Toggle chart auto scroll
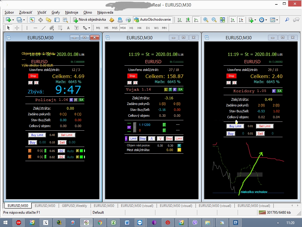 pyautogui.click(x=233, y=20)
